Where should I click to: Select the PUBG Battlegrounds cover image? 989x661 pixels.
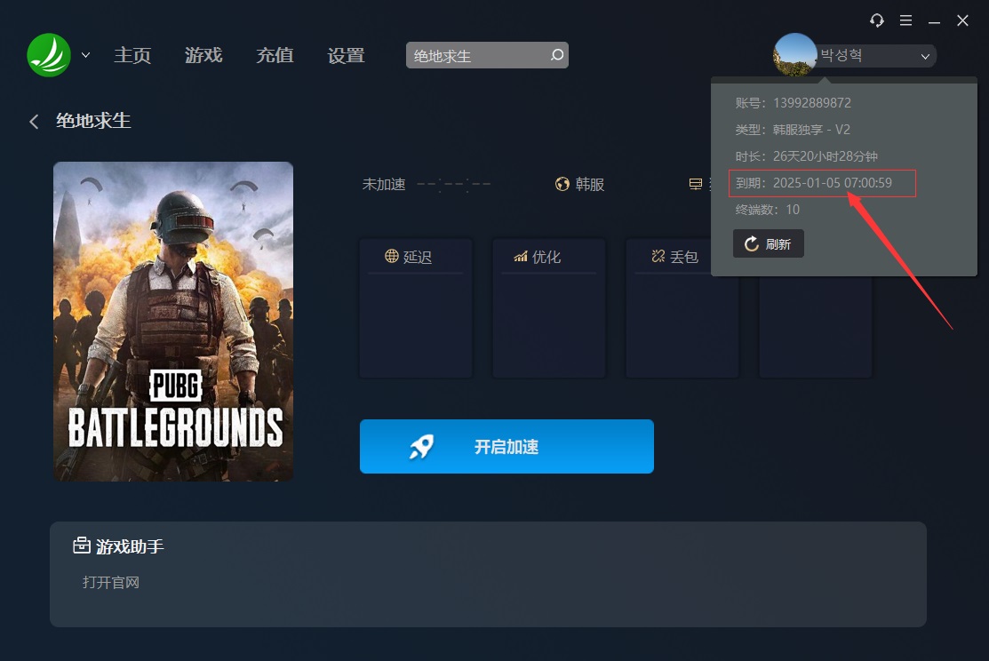173,322
